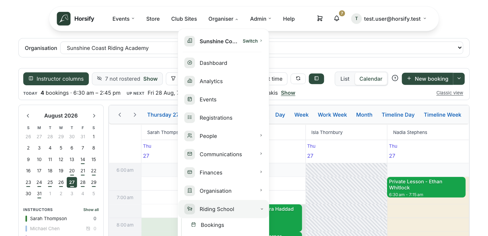Expand the Finances submenu

tap(261, 172)
